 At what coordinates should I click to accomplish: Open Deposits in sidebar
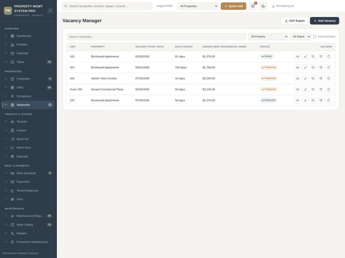pyautogui.click(x=28, y=157)
